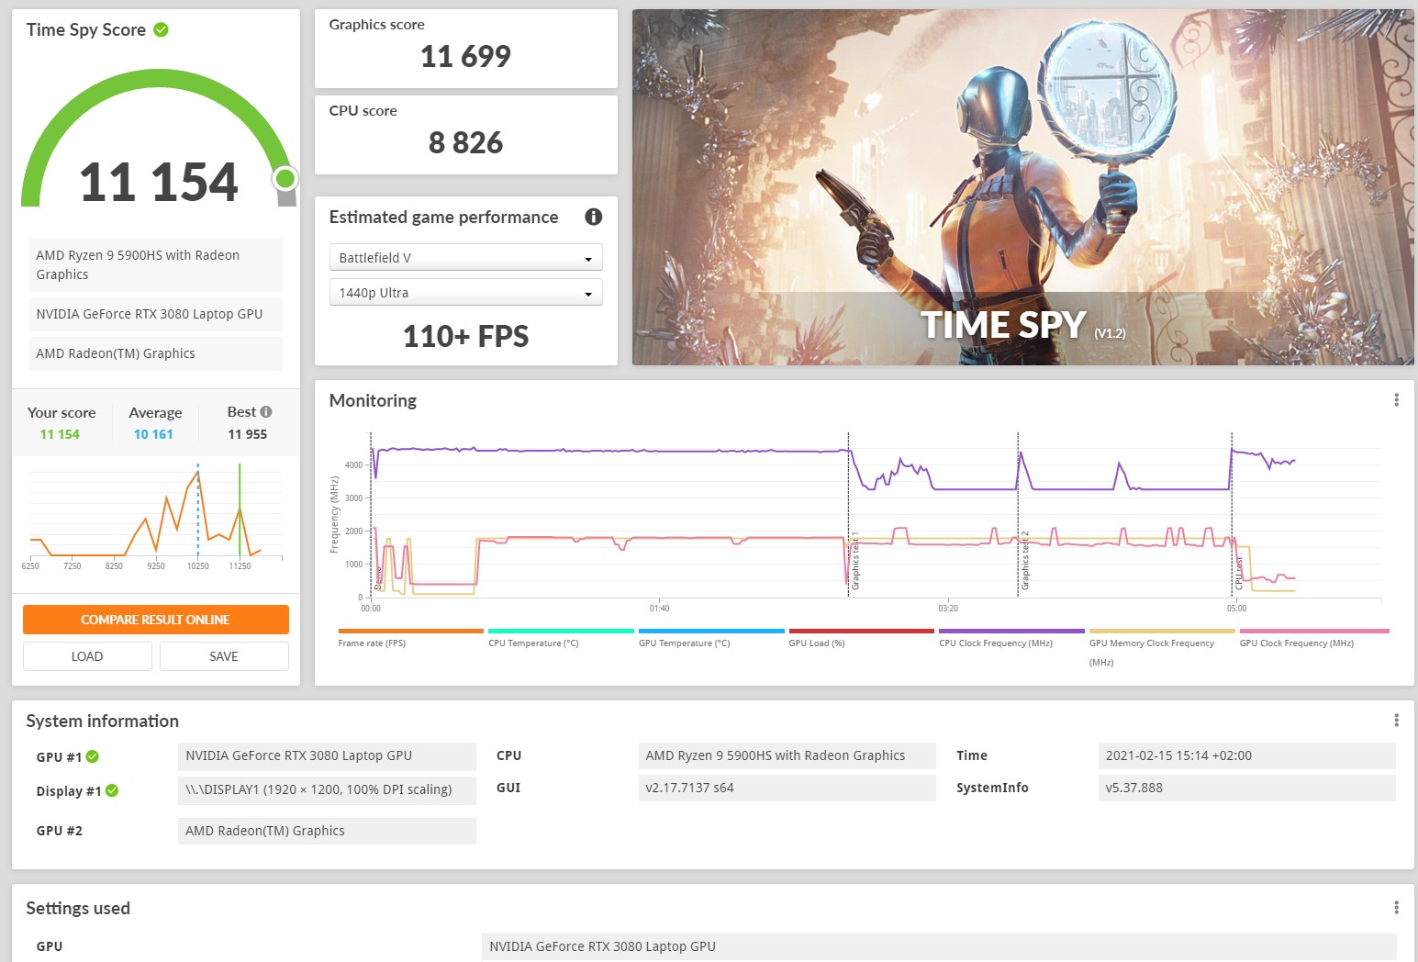Open the System information three-dot menu
Viewport: 1418px width, 962px height.
tap(1396, 721)
